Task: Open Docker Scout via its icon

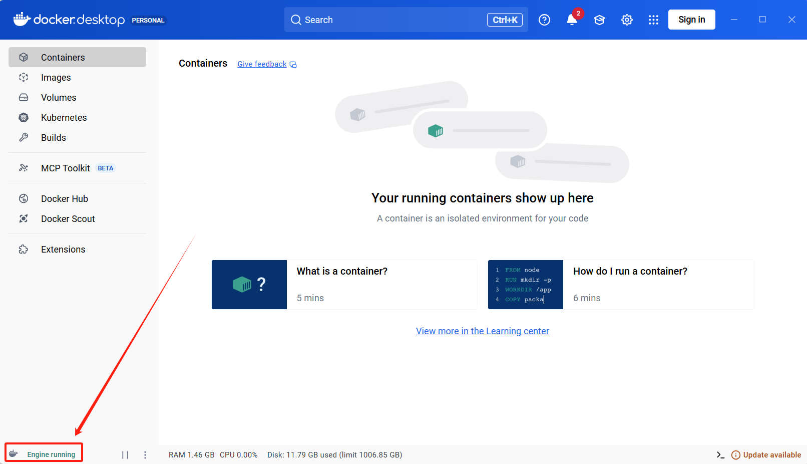Action: point(24,218)
